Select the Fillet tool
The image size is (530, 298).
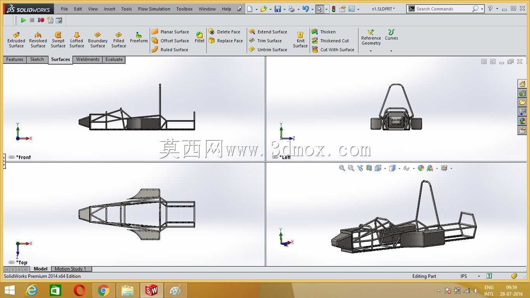pos(199,38)
